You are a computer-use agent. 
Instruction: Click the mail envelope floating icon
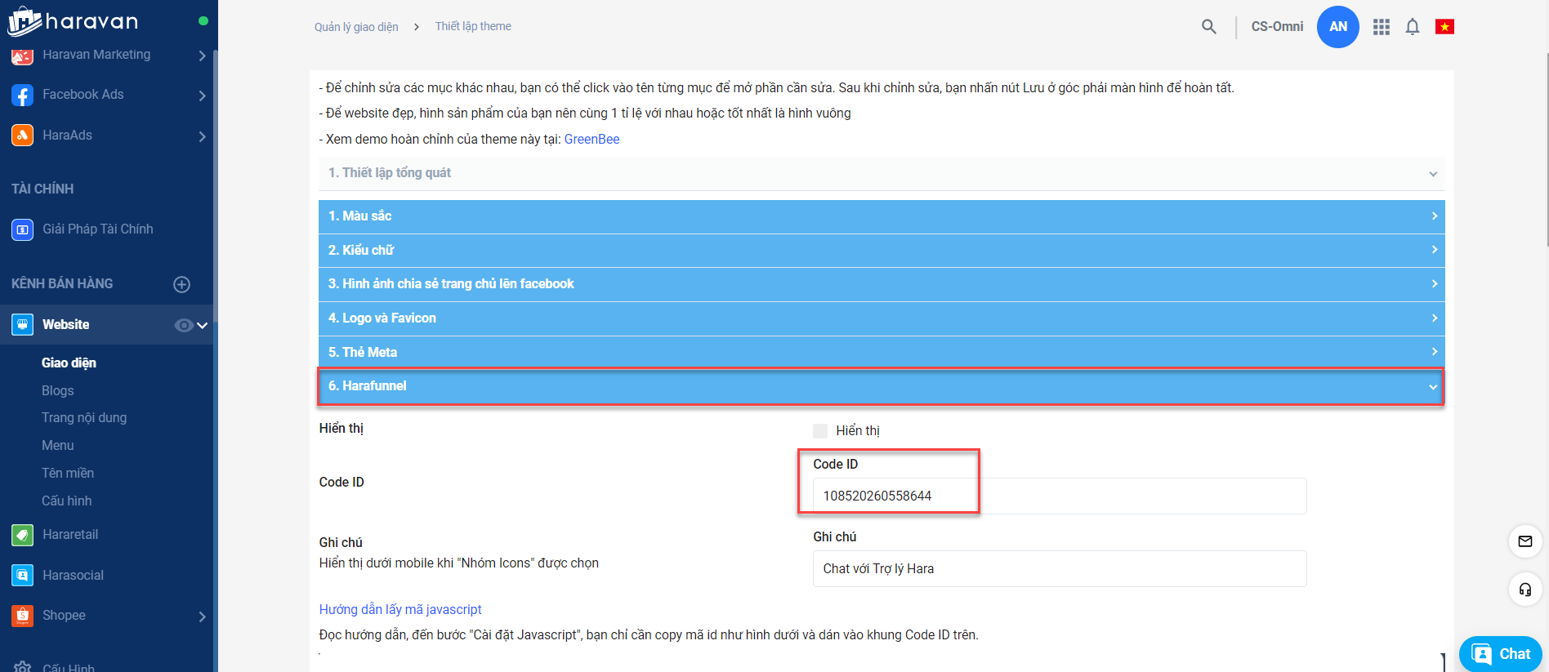click(x=1525, y=541)
